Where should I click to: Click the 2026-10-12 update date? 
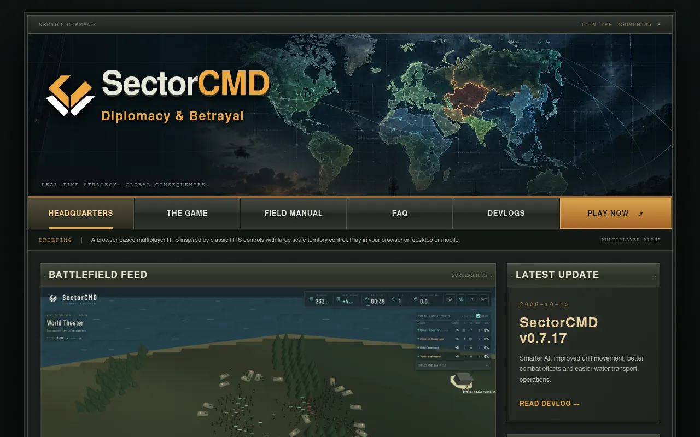tap(545, 304)
